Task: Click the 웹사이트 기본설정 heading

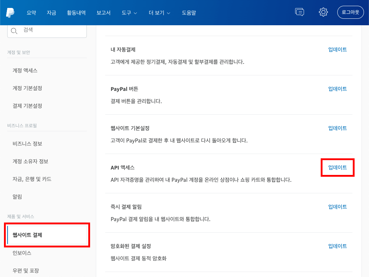Action: pos(130,128)
